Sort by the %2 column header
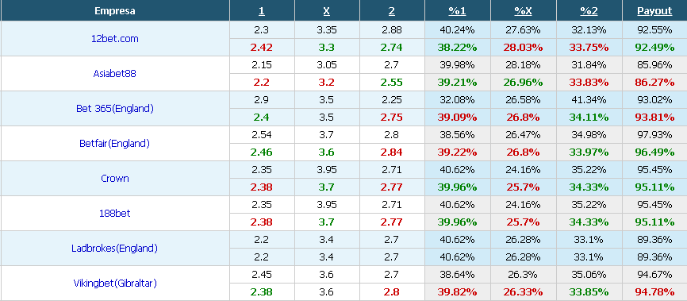 tap(589, 11)
